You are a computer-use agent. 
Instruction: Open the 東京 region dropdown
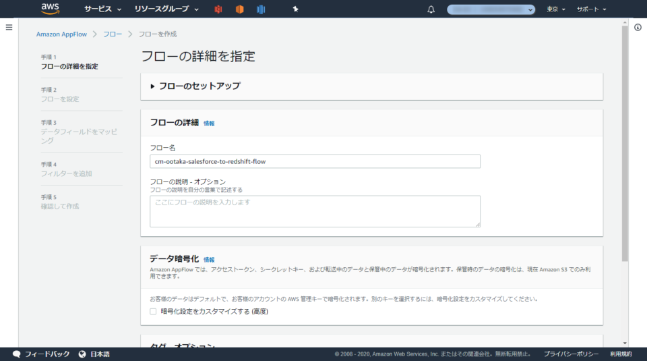(556, 9)
